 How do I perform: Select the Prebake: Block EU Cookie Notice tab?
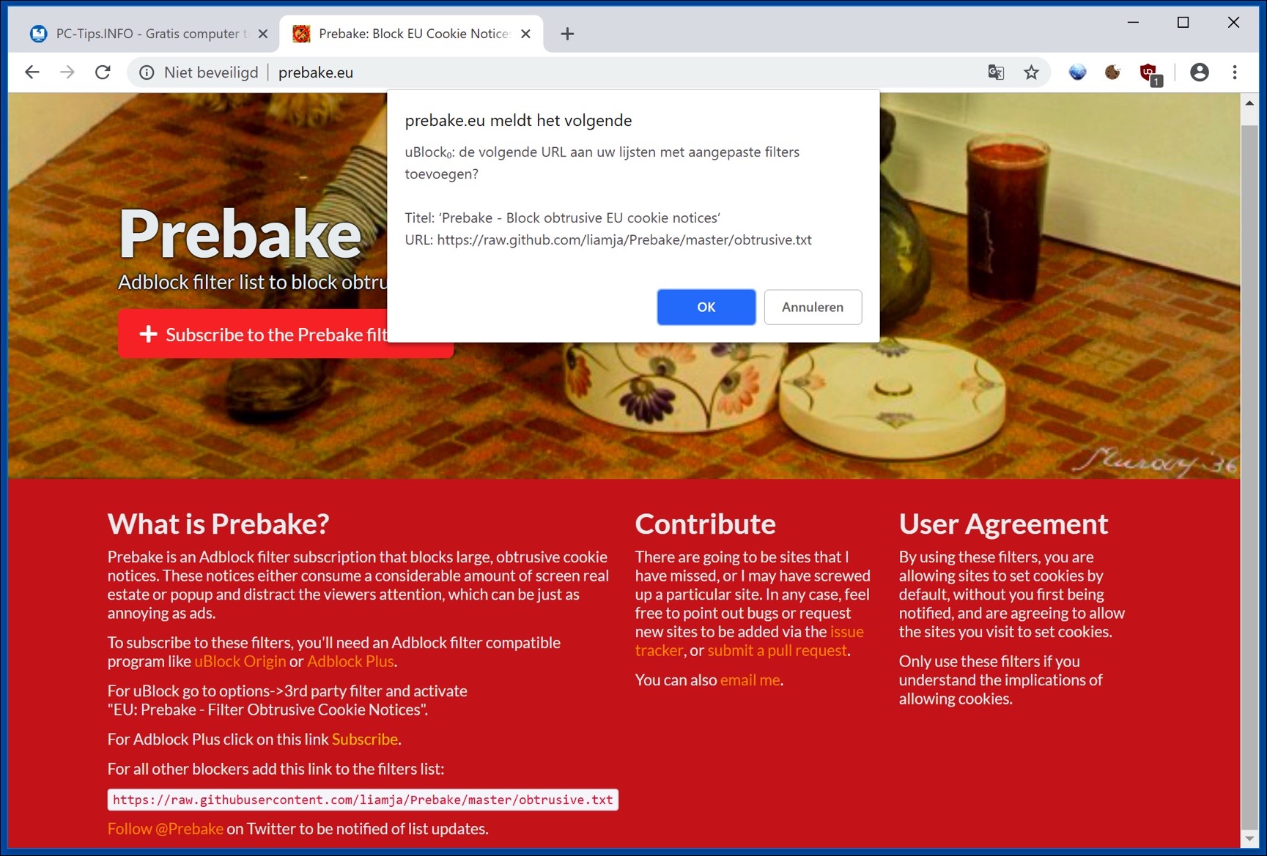(x=411, y=34)
